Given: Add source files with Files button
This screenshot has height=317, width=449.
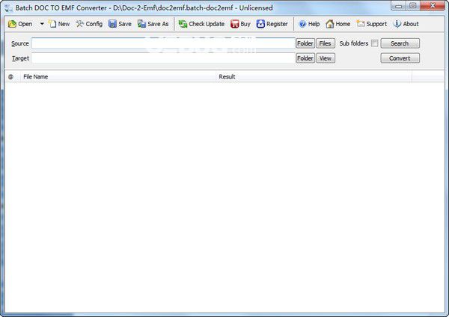Looking at the screenshot, I should [326, 43].
